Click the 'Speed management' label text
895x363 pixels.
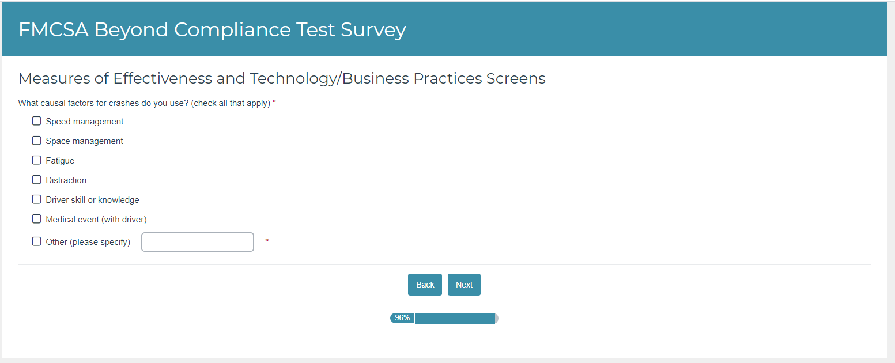(x=85, y=122)
